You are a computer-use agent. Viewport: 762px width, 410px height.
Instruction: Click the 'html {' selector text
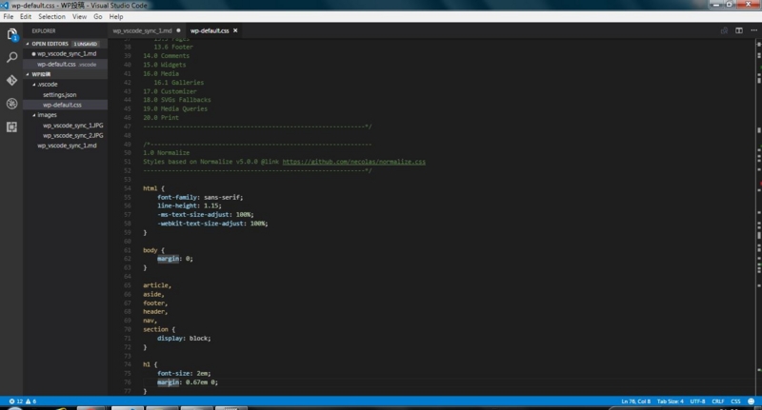pos(153,188)
